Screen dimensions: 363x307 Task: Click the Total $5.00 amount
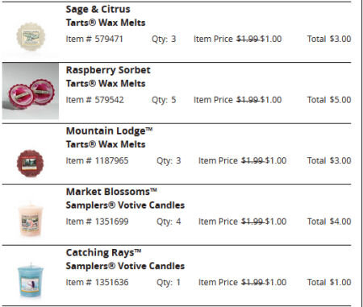(329, 100)
